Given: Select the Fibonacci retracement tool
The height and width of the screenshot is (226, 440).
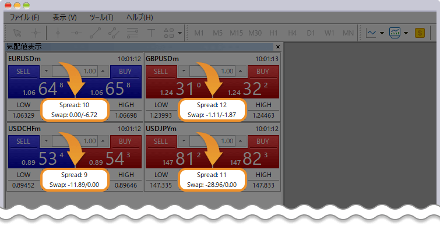Looking at the screenshot, I should pyautogui.click(x=132, y=33).
